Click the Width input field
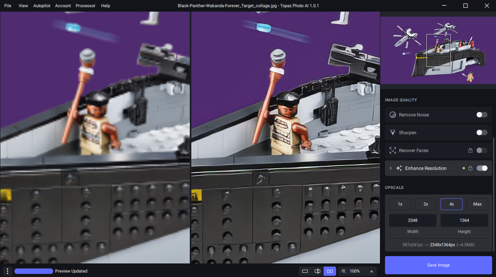 click(413, 220)
